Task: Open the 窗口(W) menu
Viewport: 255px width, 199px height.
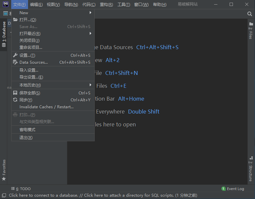Action: coord(141,5)
